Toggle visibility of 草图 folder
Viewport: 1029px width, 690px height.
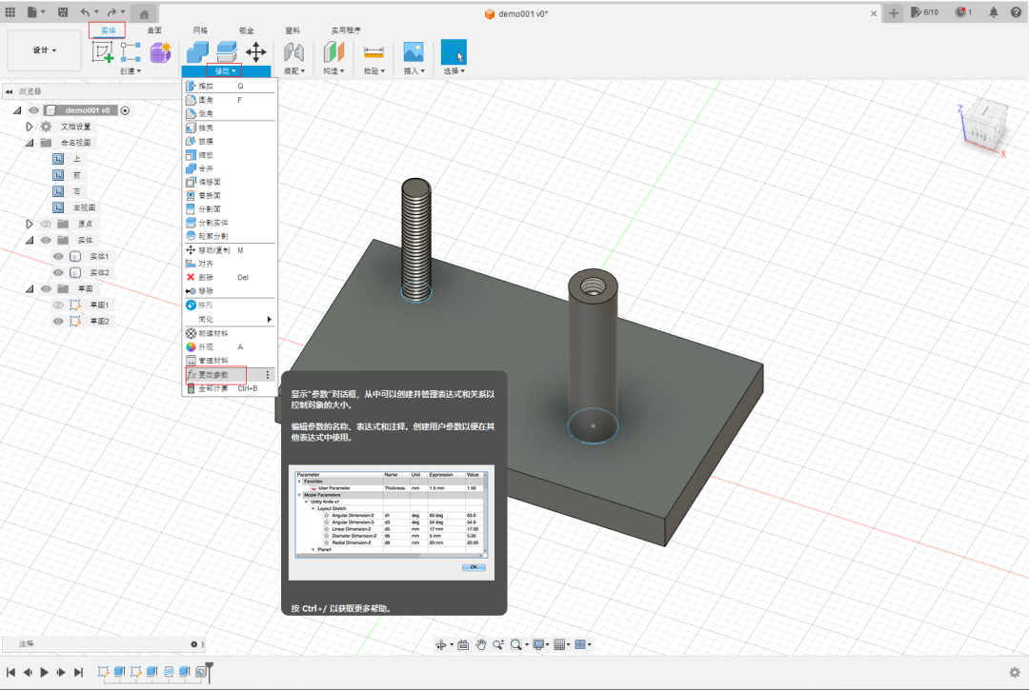46,288
